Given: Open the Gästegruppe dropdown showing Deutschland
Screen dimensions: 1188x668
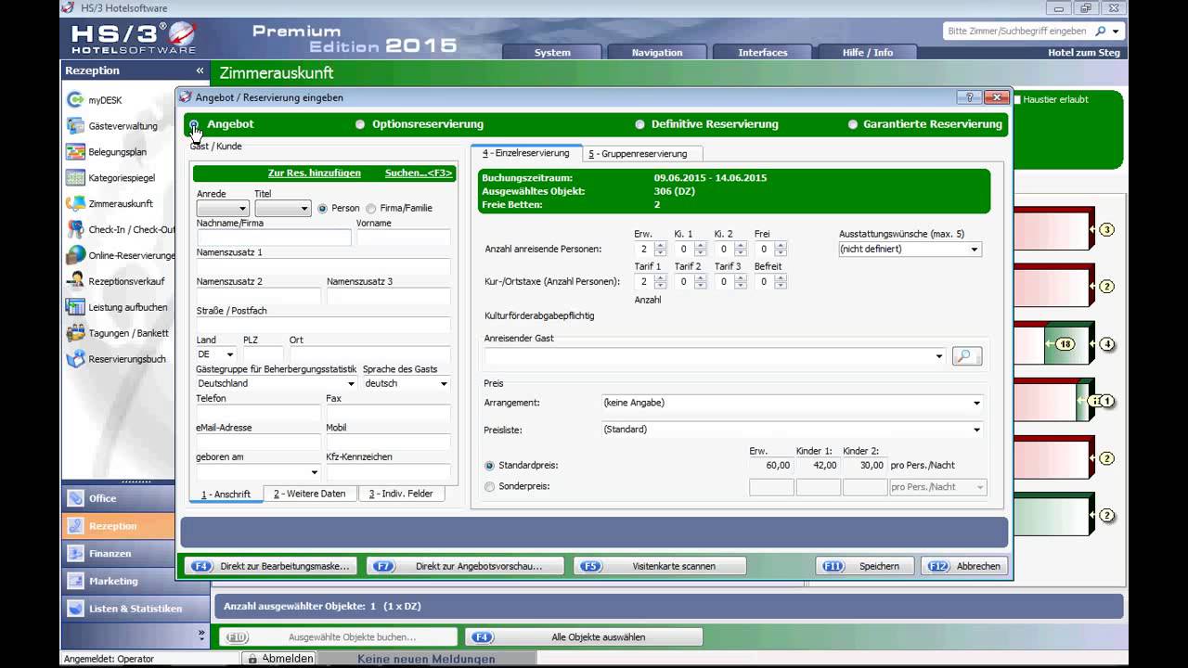Looking at the screenshot, I should 277,383.
